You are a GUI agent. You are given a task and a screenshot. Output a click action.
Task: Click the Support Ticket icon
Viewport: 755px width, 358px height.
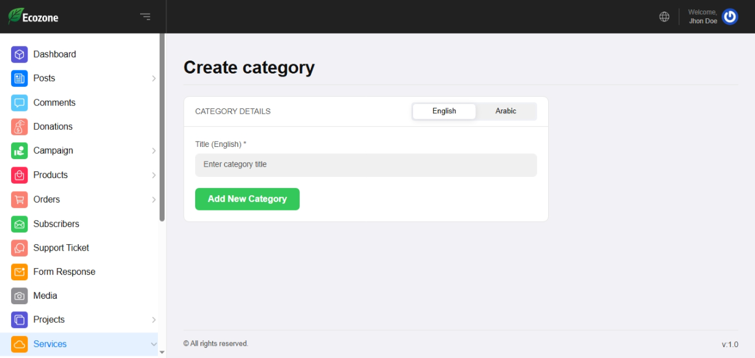(20, 248)
